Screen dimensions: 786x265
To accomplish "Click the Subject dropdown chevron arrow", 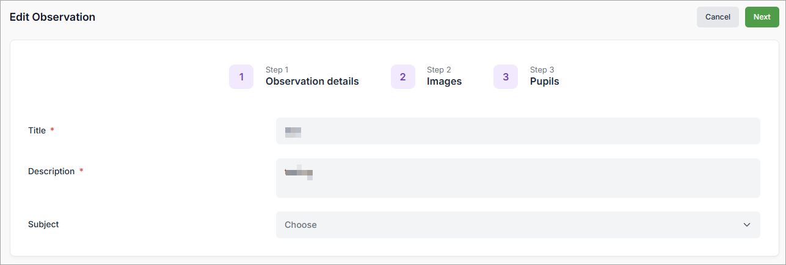I will coord(746,225).
